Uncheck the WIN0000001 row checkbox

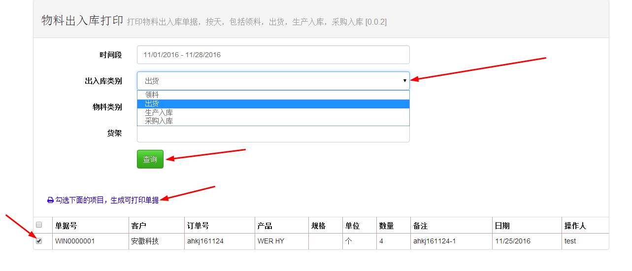pyautogui.click(x=39, y=241)
